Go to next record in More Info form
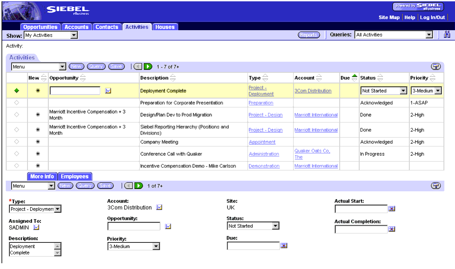 [139, 186]
